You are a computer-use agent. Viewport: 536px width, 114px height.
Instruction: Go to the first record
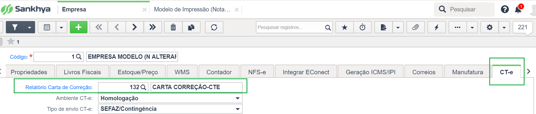point(99,27)
